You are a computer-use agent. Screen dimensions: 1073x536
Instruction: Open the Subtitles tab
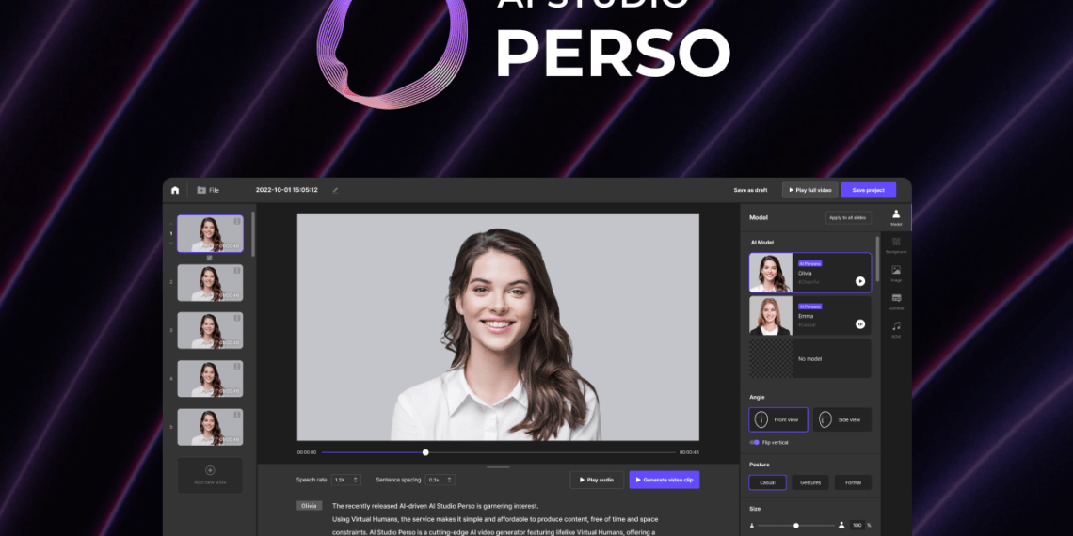click(x=896, y=302)
